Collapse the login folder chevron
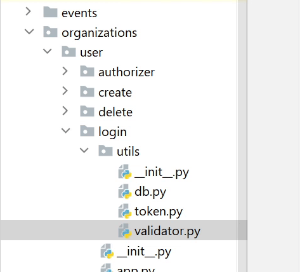300x272 pixels. tap(66, 130)
